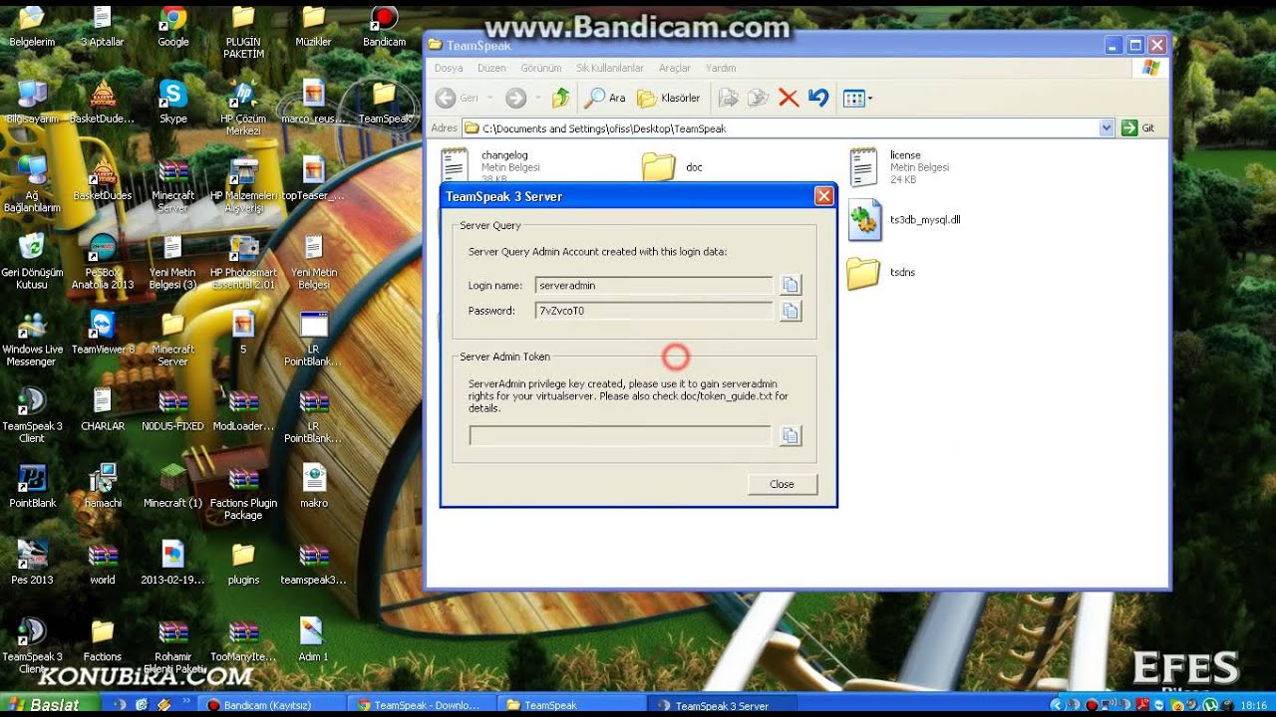
Task: Open the Başlat start menu
Action: point(50,705)
